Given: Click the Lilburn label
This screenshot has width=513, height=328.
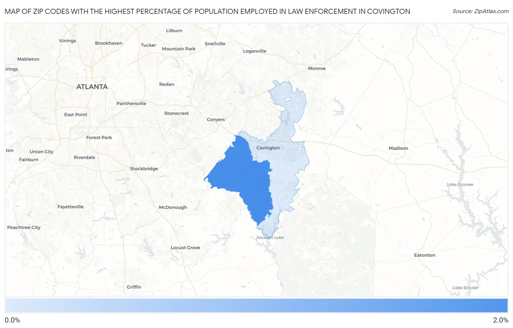Looking at the screenshot, I should (174, 31).
